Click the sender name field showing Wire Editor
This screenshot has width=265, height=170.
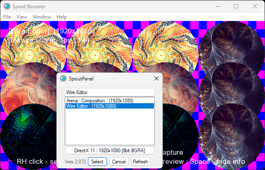pyautogui.click(x=109, y=92)
